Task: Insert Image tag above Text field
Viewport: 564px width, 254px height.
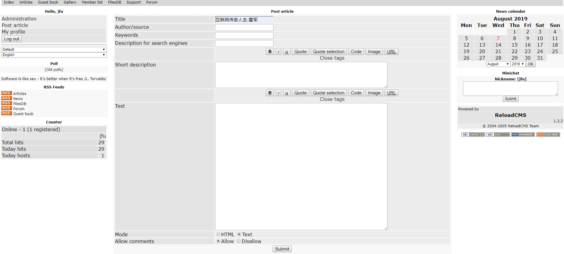Action: pyautogui.click(x=374, y=93)
